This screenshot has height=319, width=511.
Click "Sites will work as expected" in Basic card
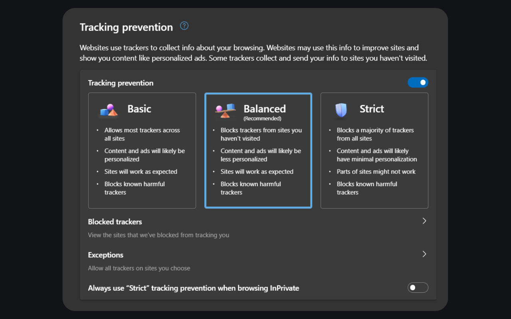point(141,171)
